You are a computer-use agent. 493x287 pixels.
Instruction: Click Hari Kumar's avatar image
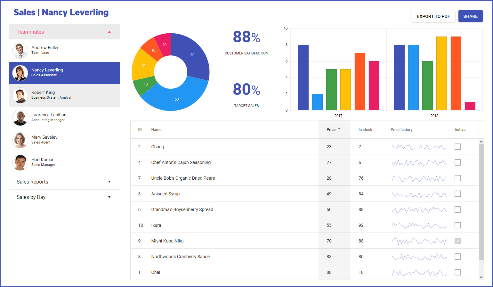tap(20, 163)
